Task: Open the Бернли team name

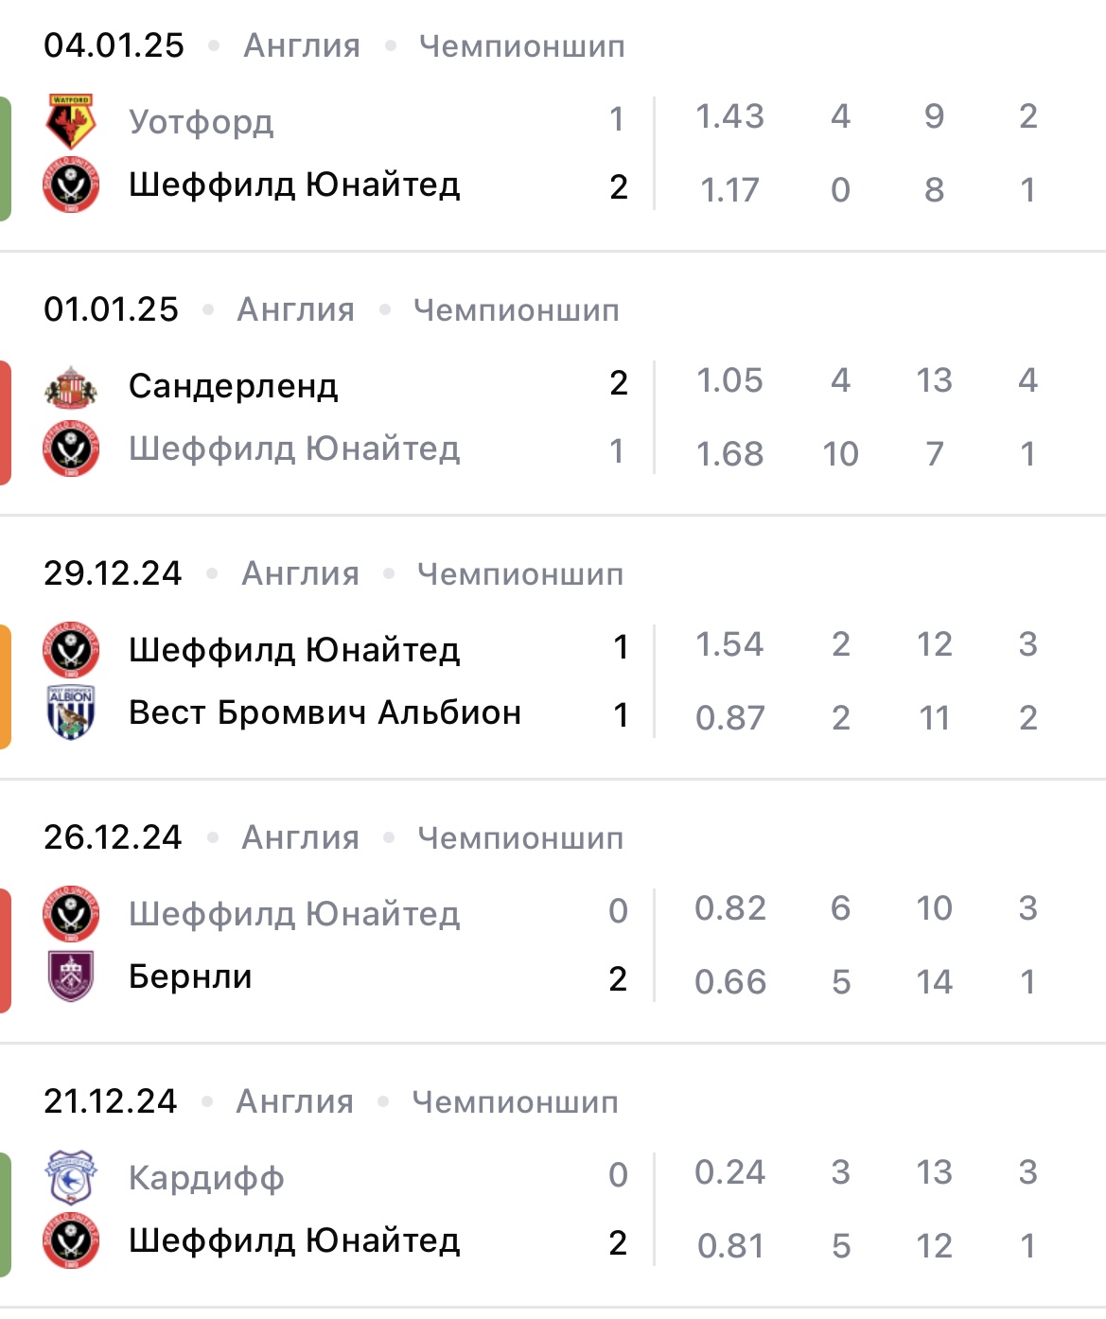Action: pyautogui.click(x=190, y=976)
